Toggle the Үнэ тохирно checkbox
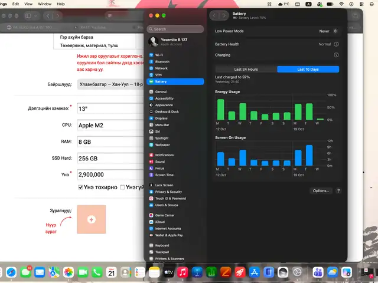The height and width of the screenshot is (283, 378). (80, 187)
